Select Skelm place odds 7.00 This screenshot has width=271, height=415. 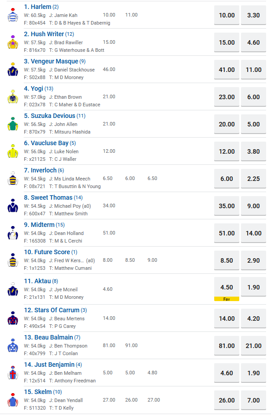(x=254, y=400)
